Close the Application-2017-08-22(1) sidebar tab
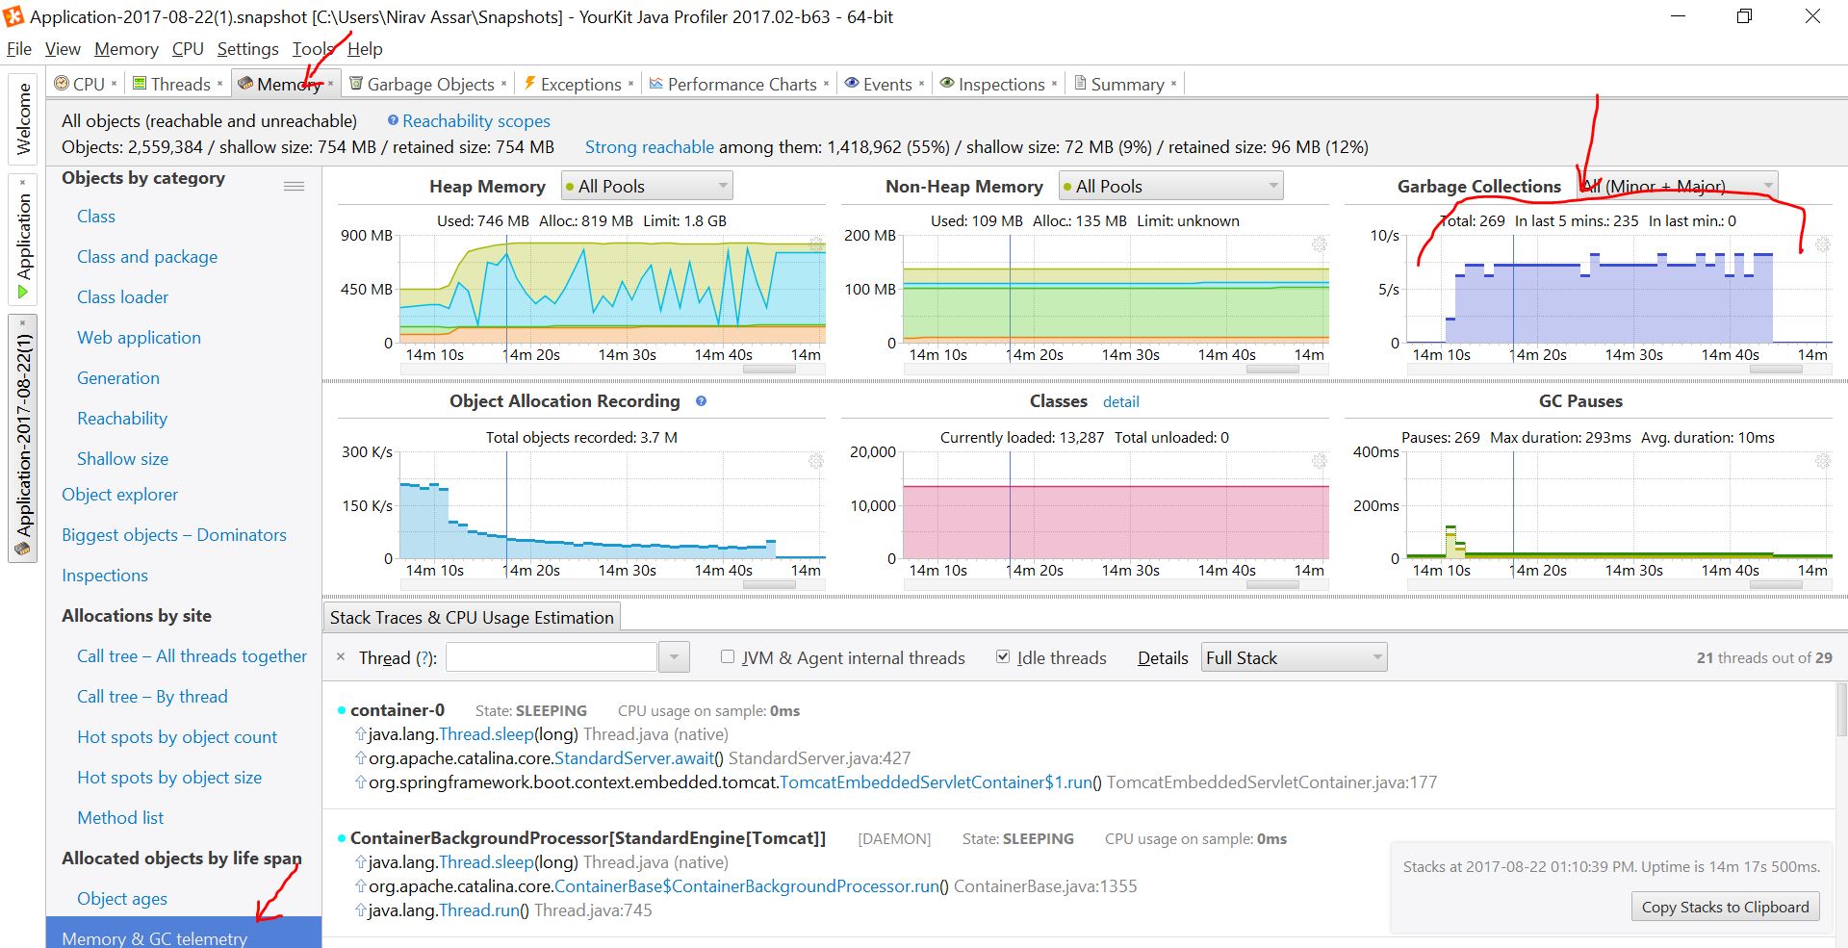Image resolution: width=1848 pixels, height=948 pixels. [x=23, y=323]
